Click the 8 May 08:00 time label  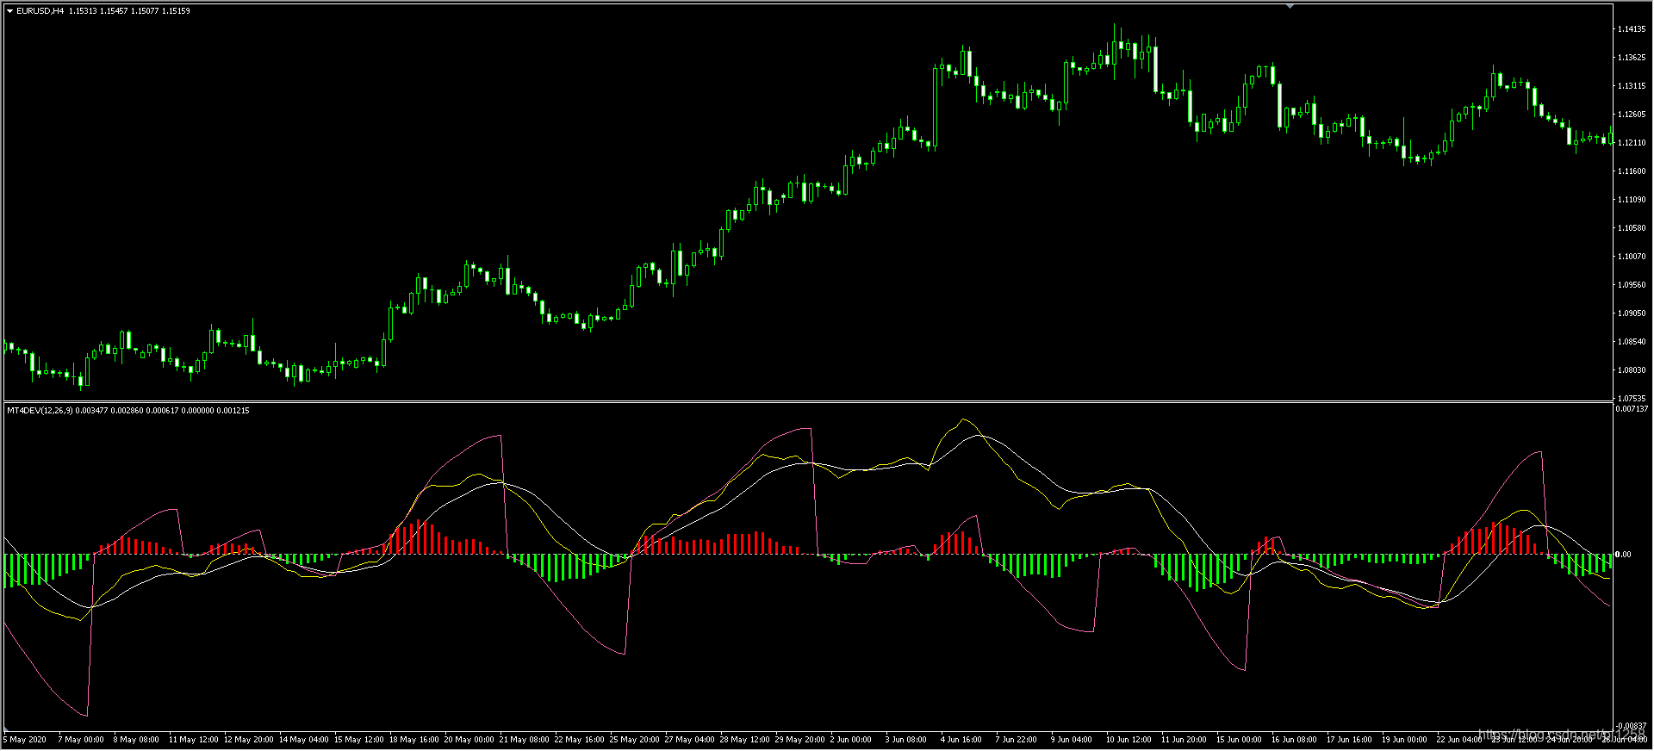(136, 740)
